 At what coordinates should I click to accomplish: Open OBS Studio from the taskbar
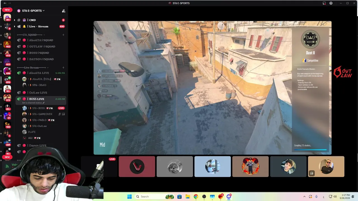pyautogui.click(x=204, y=197)
